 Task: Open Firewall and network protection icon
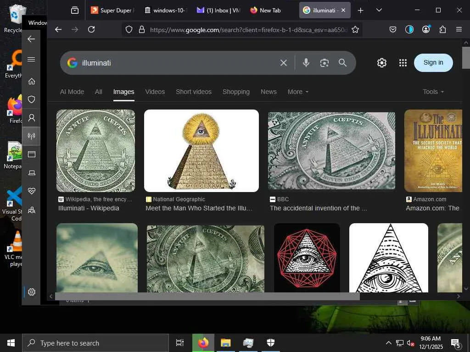click(x=32, y=136)
